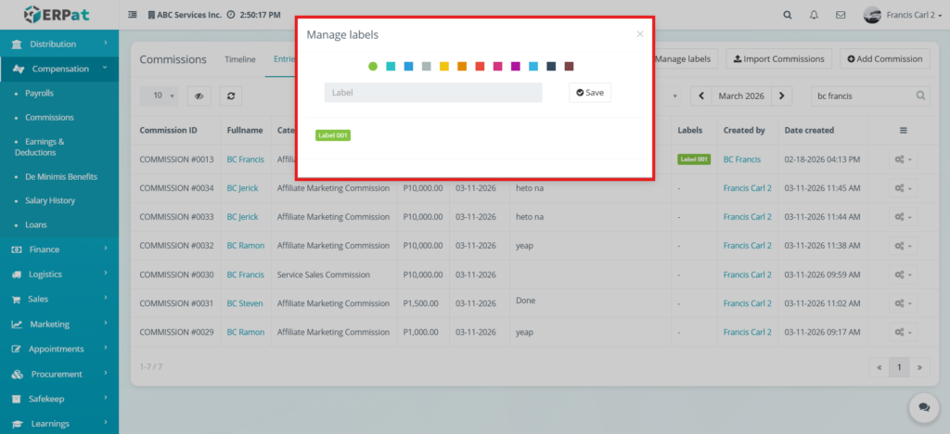The height and width of the screenshot is (434, 950).
Task: Open the messages envelope icon
Action: coord(841,15)
